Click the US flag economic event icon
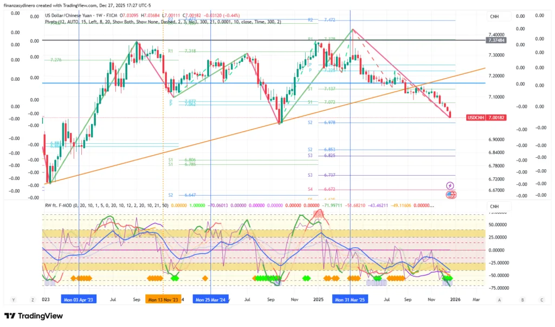 tap(450, 194)
